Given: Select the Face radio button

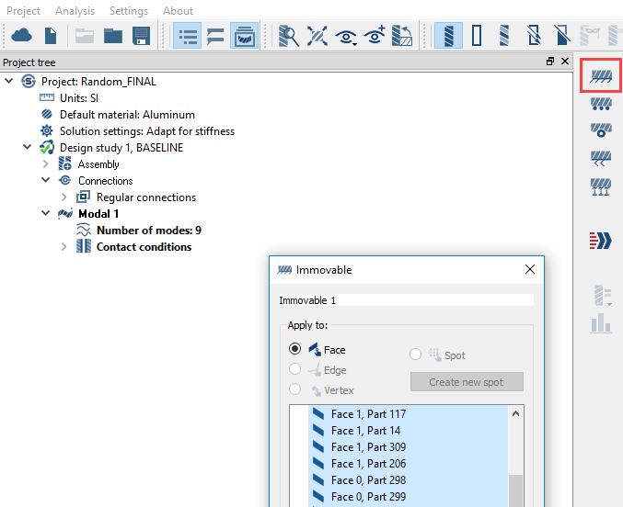Looking at the screenshot, I should (x=295, y=349).
